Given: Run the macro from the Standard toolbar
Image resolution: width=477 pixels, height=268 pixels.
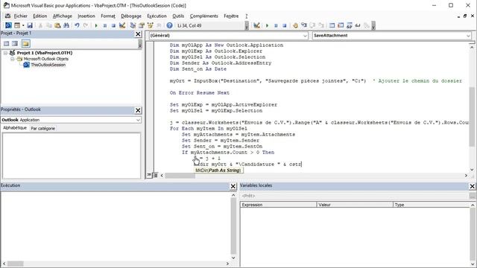Looking at the screenshot, I should 96,25.
